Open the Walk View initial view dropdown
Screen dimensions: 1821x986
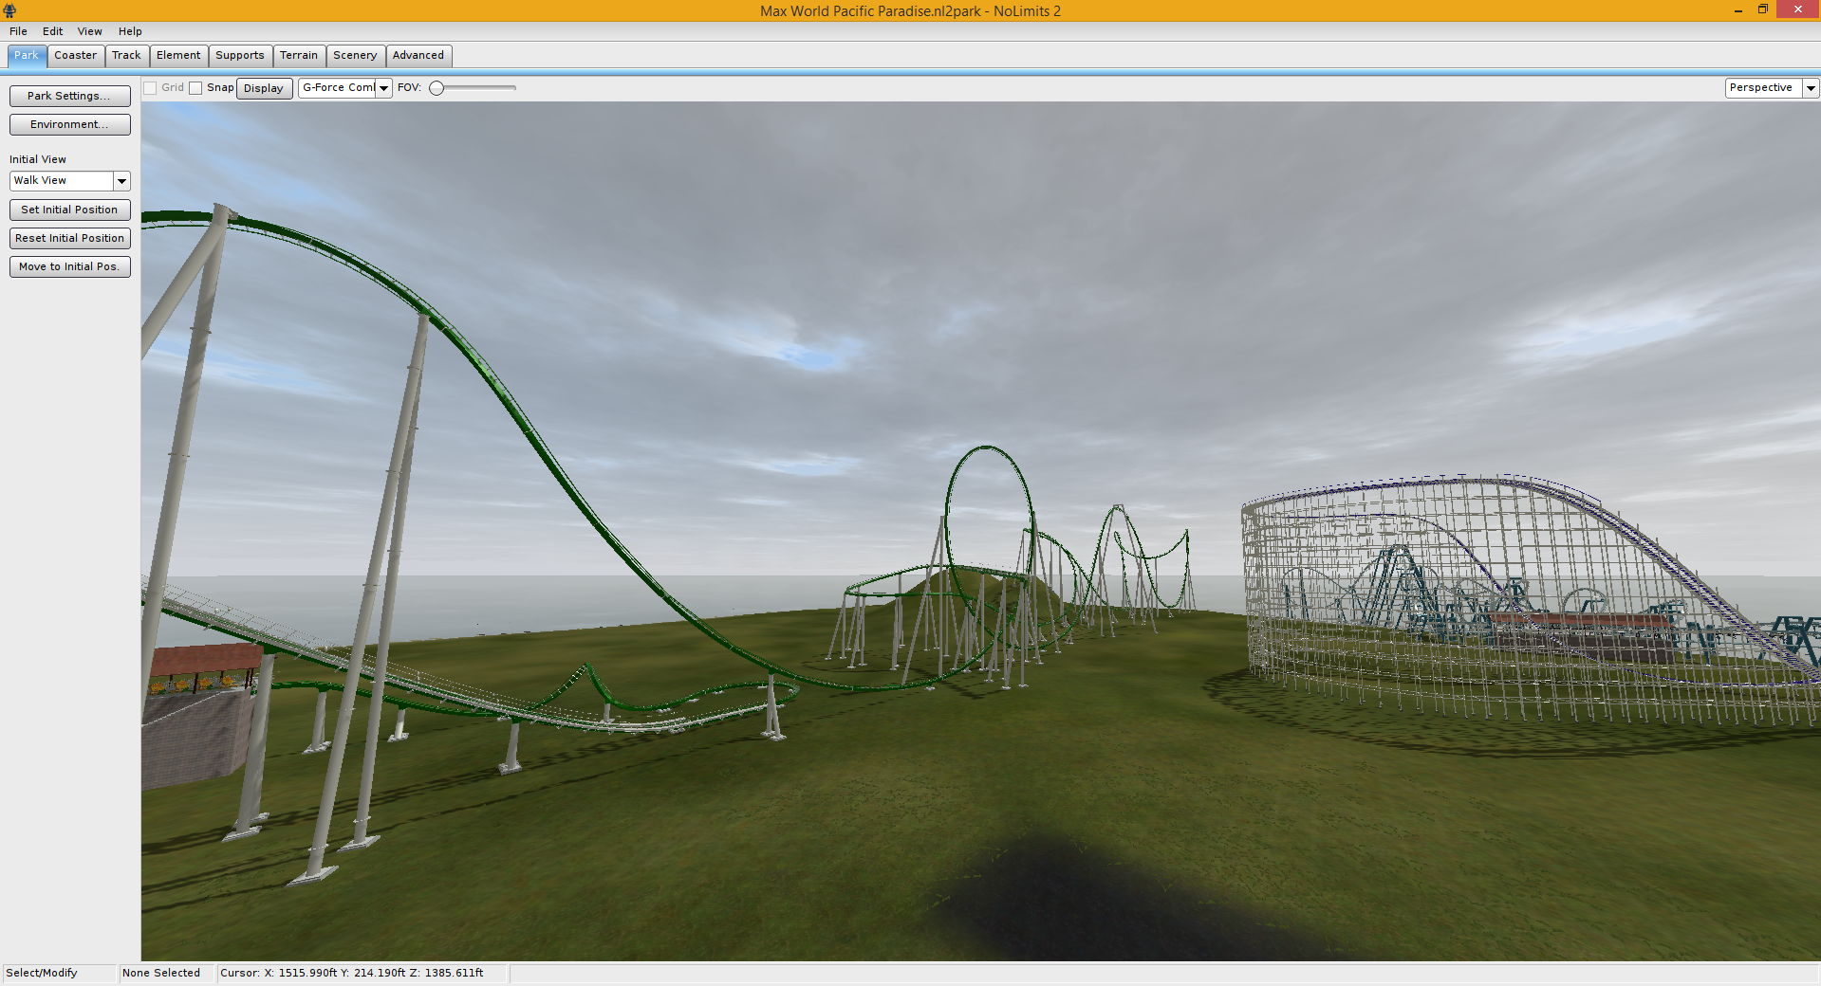click(121, 181)
